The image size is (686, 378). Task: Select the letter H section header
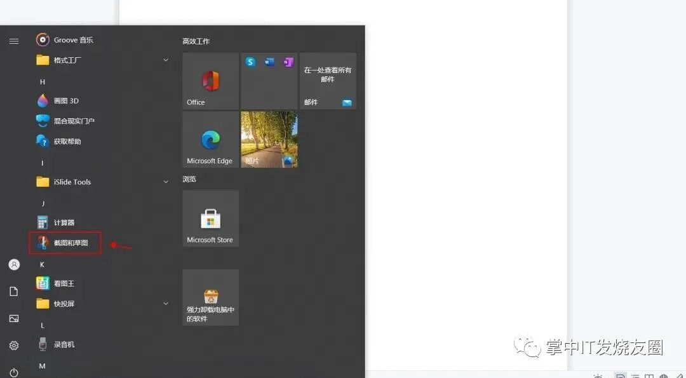click(42, 81)
